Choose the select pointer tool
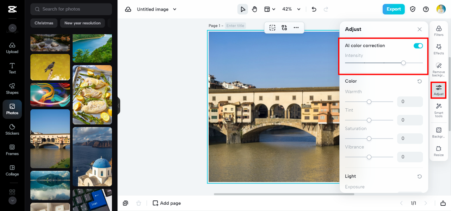The image size is (451, 211). tap(242, 9)
